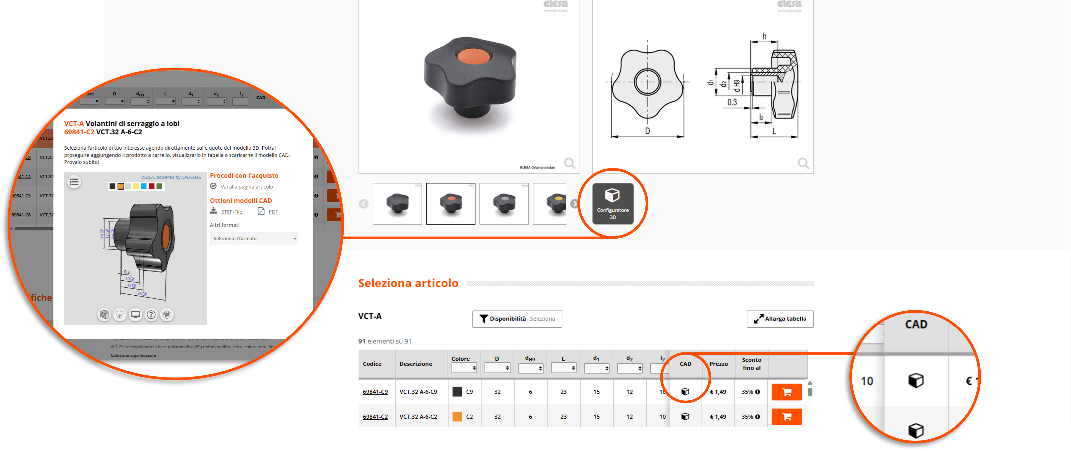Open the Colore filter dropdown
The height and width of the screenshot is (451, 1071).
[464, 368]
